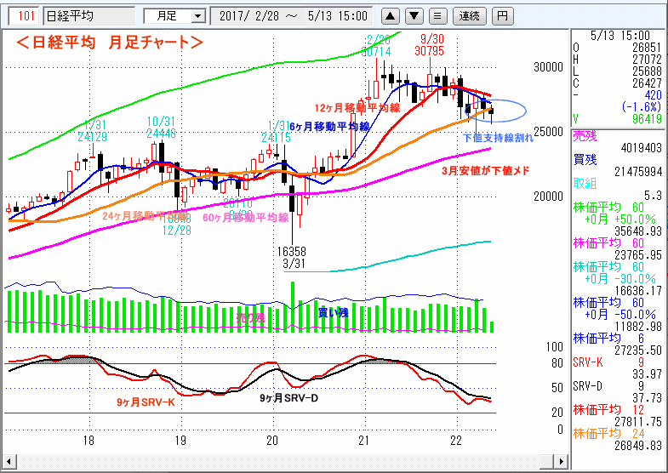Click the date range display in toolbar
The height and width of the screenshot is (473, 668).
click(x=293, y=15)
